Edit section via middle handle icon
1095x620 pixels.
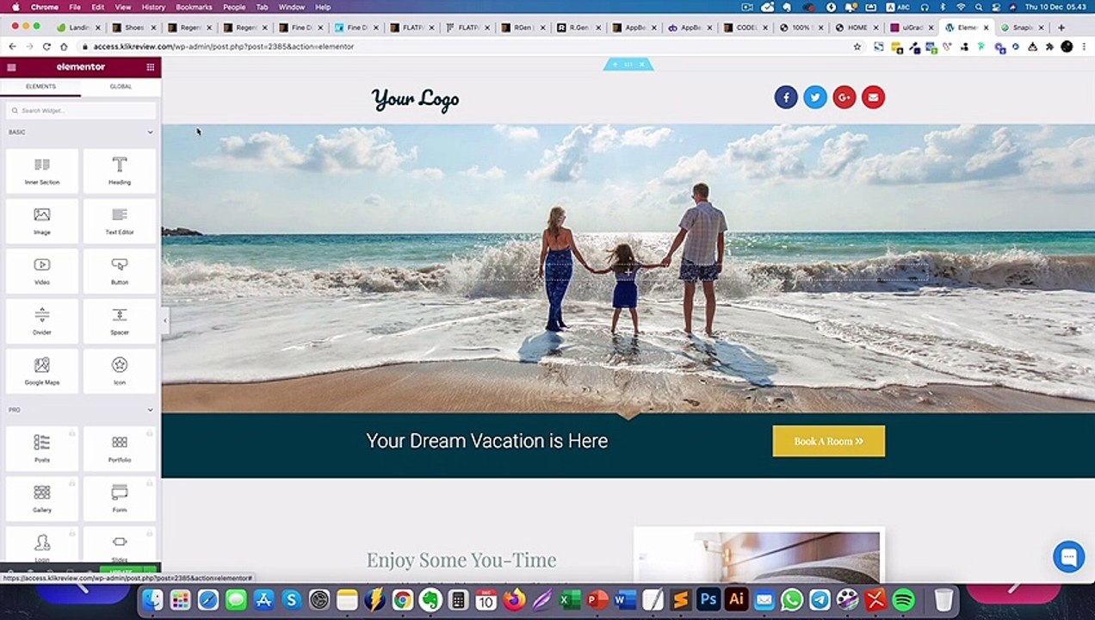pyautogui.click(x=628, y=65)
